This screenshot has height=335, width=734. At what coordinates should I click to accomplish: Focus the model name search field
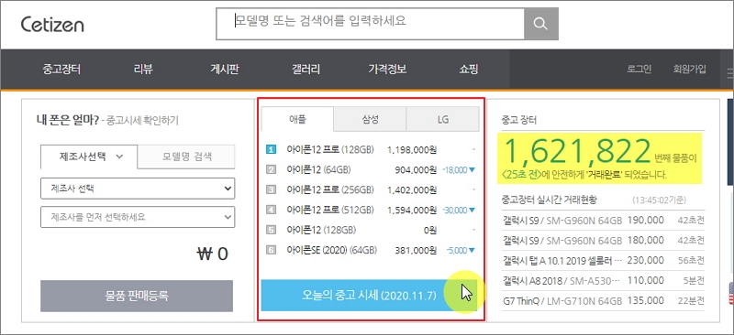click(371, 24)
